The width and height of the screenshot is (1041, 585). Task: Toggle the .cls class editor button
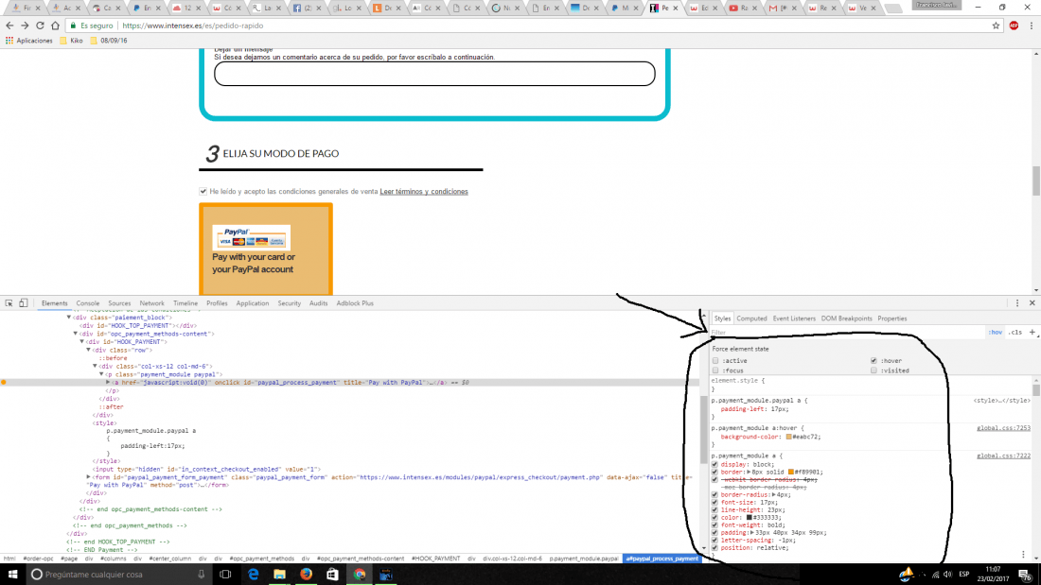pos(1015,333)
